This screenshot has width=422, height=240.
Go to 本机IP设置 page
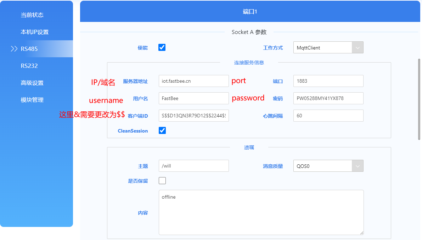35,32
